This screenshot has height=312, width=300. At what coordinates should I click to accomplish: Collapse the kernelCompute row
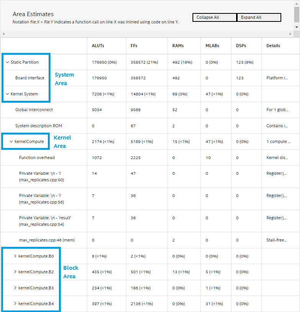click(x=11, y=141)
